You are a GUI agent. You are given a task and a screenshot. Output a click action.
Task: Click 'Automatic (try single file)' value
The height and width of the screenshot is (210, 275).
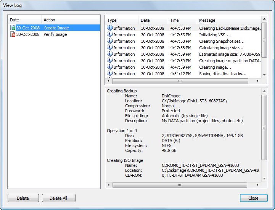[185, 116]
